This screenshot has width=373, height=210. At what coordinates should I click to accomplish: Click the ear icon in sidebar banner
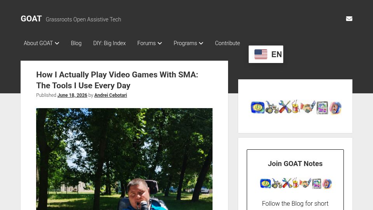pyautogui.click(x=335, y=108)
